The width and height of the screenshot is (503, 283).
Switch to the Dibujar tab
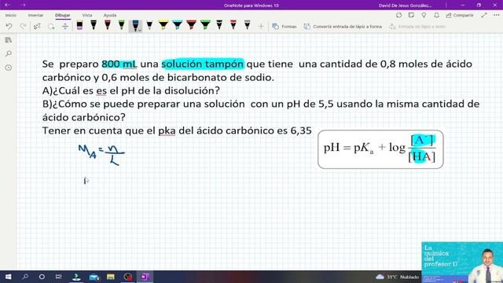click(x=63, y=15)
